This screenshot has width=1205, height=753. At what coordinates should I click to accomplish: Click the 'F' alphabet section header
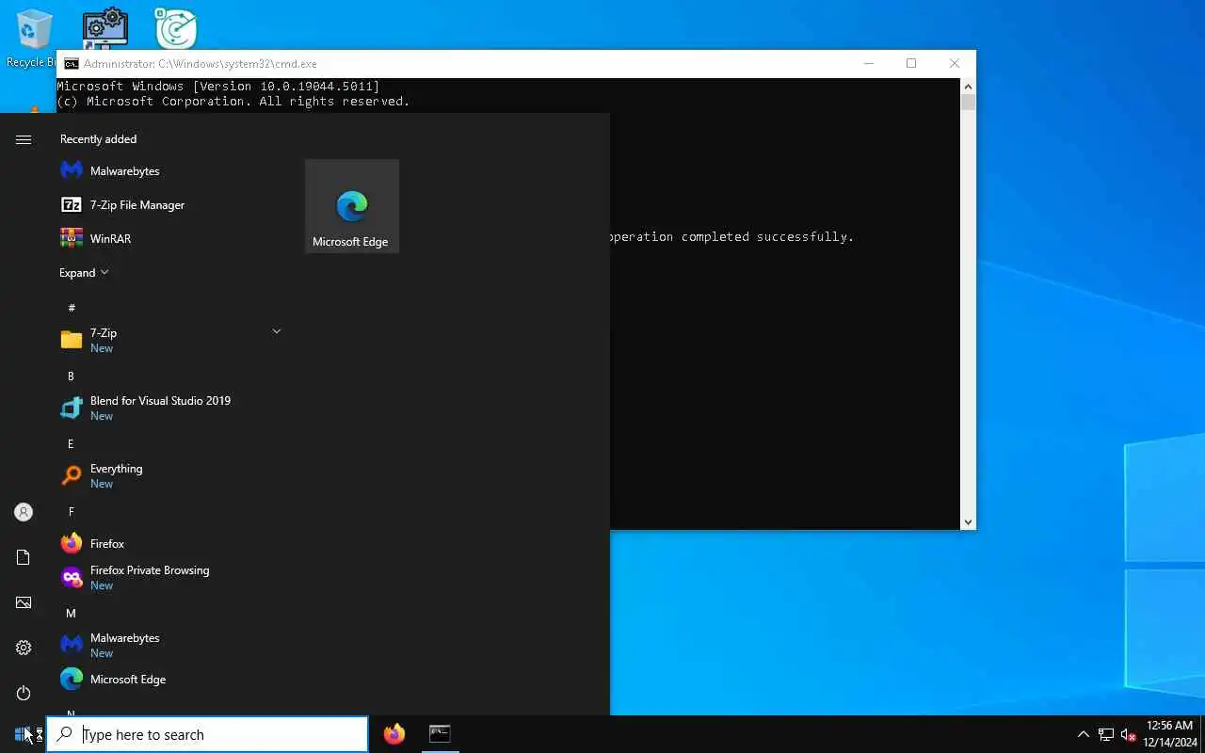click(71, 511)
